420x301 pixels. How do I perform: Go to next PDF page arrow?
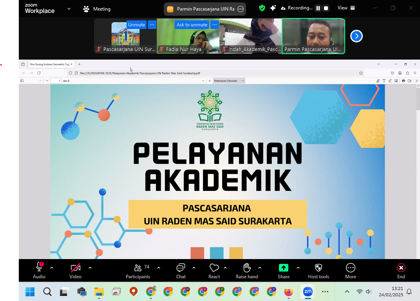[47, 81]
